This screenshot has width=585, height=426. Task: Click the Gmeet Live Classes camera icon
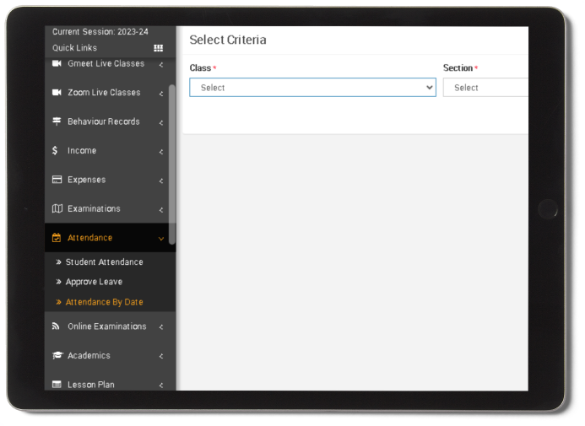[57, 63]
